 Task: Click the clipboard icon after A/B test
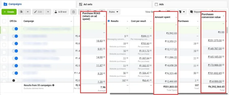coord(74,12)
